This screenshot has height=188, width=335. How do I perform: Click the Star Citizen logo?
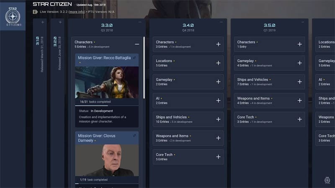click(13, 17)
